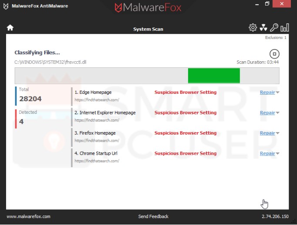The height and width of the screenshot is (225, 297).
Task: Click the MalwareFox center logo
Action: click(148, 7)
